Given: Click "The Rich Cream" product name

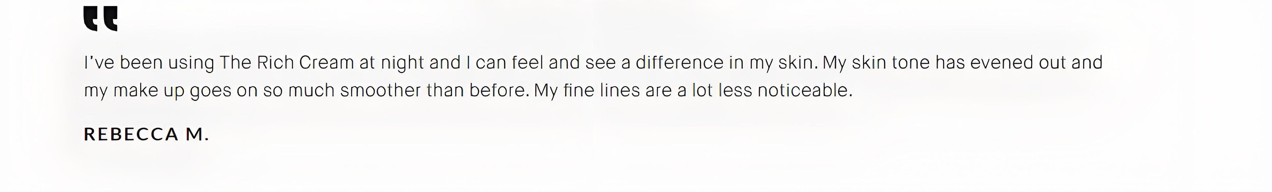Looking at the screenshot, I should pos(287,63).
